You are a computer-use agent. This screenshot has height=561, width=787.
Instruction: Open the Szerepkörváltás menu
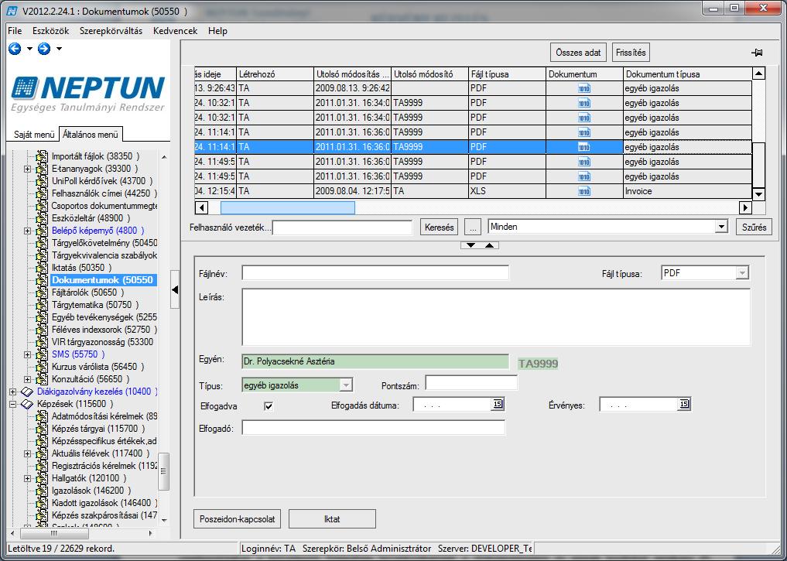(x=111, y=31)
